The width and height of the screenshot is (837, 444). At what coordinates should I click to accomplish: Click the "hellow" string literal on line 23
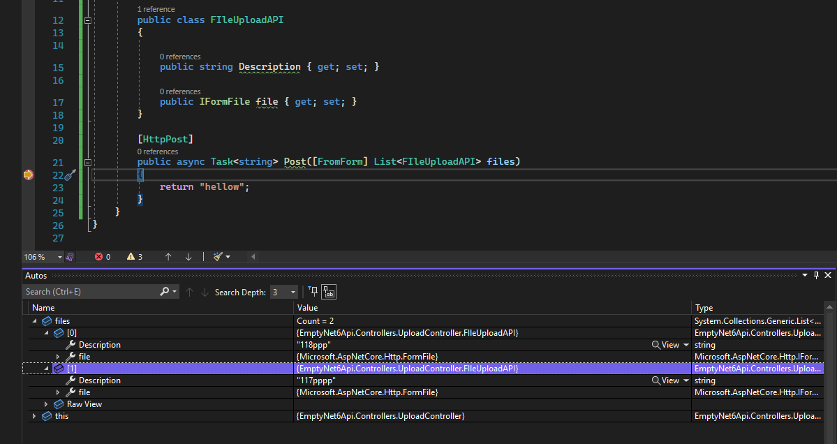tap(222, 187)
